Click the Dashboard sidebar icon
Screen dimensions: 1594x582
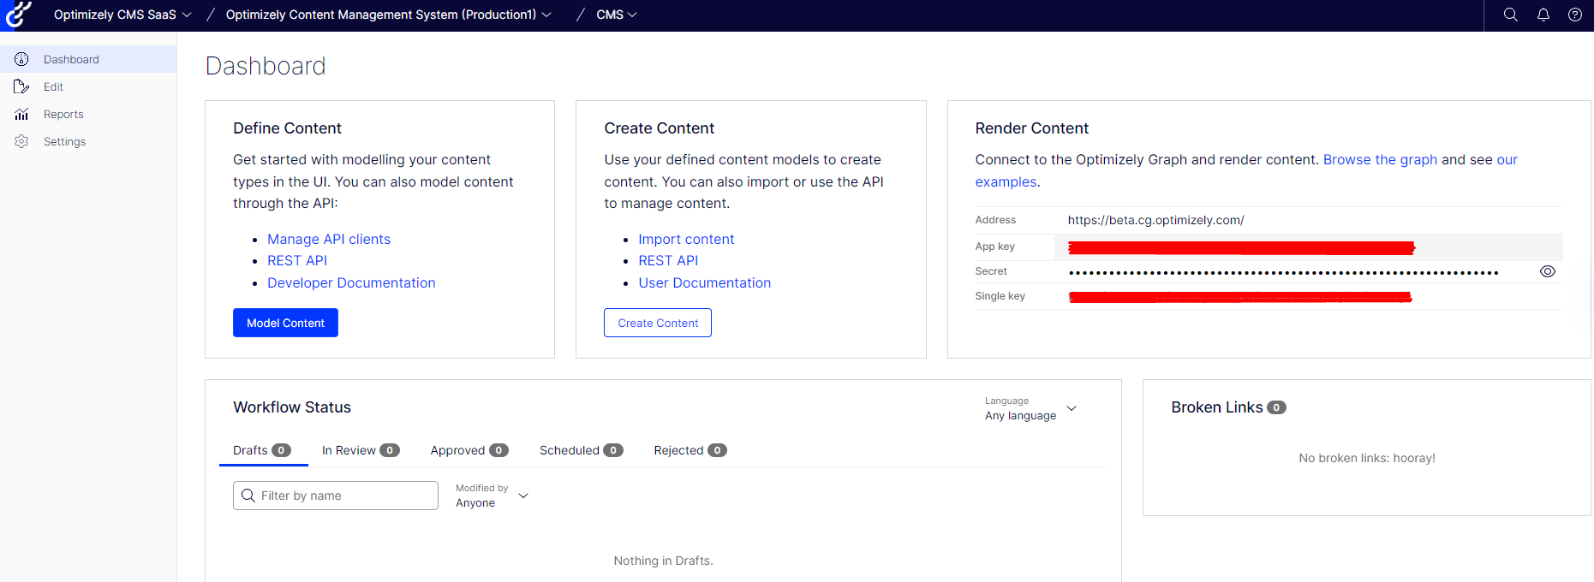point(22,59)
